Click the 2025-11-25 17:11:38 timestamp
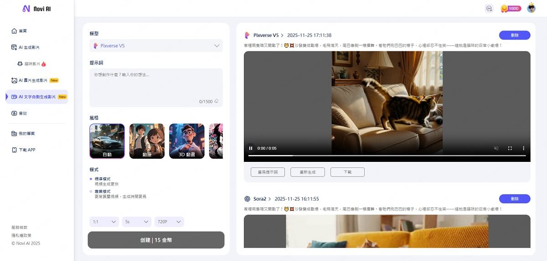 (309, 35)
